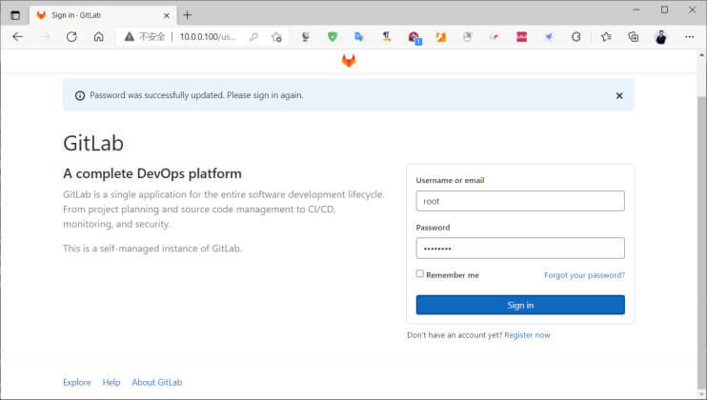This screenshot has width=707, height=400.
Task: Click the self-managed instance of GitLab text
Action: tap(152, 249)
